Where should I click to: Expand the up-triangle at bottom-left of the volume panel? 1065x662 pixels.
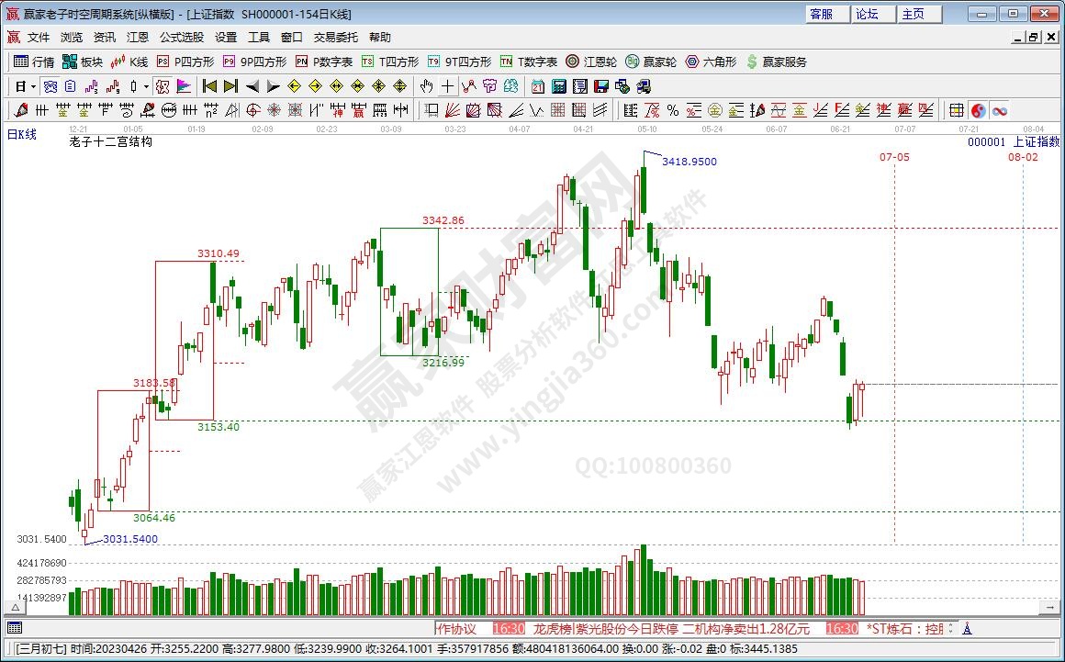point(15,607)
